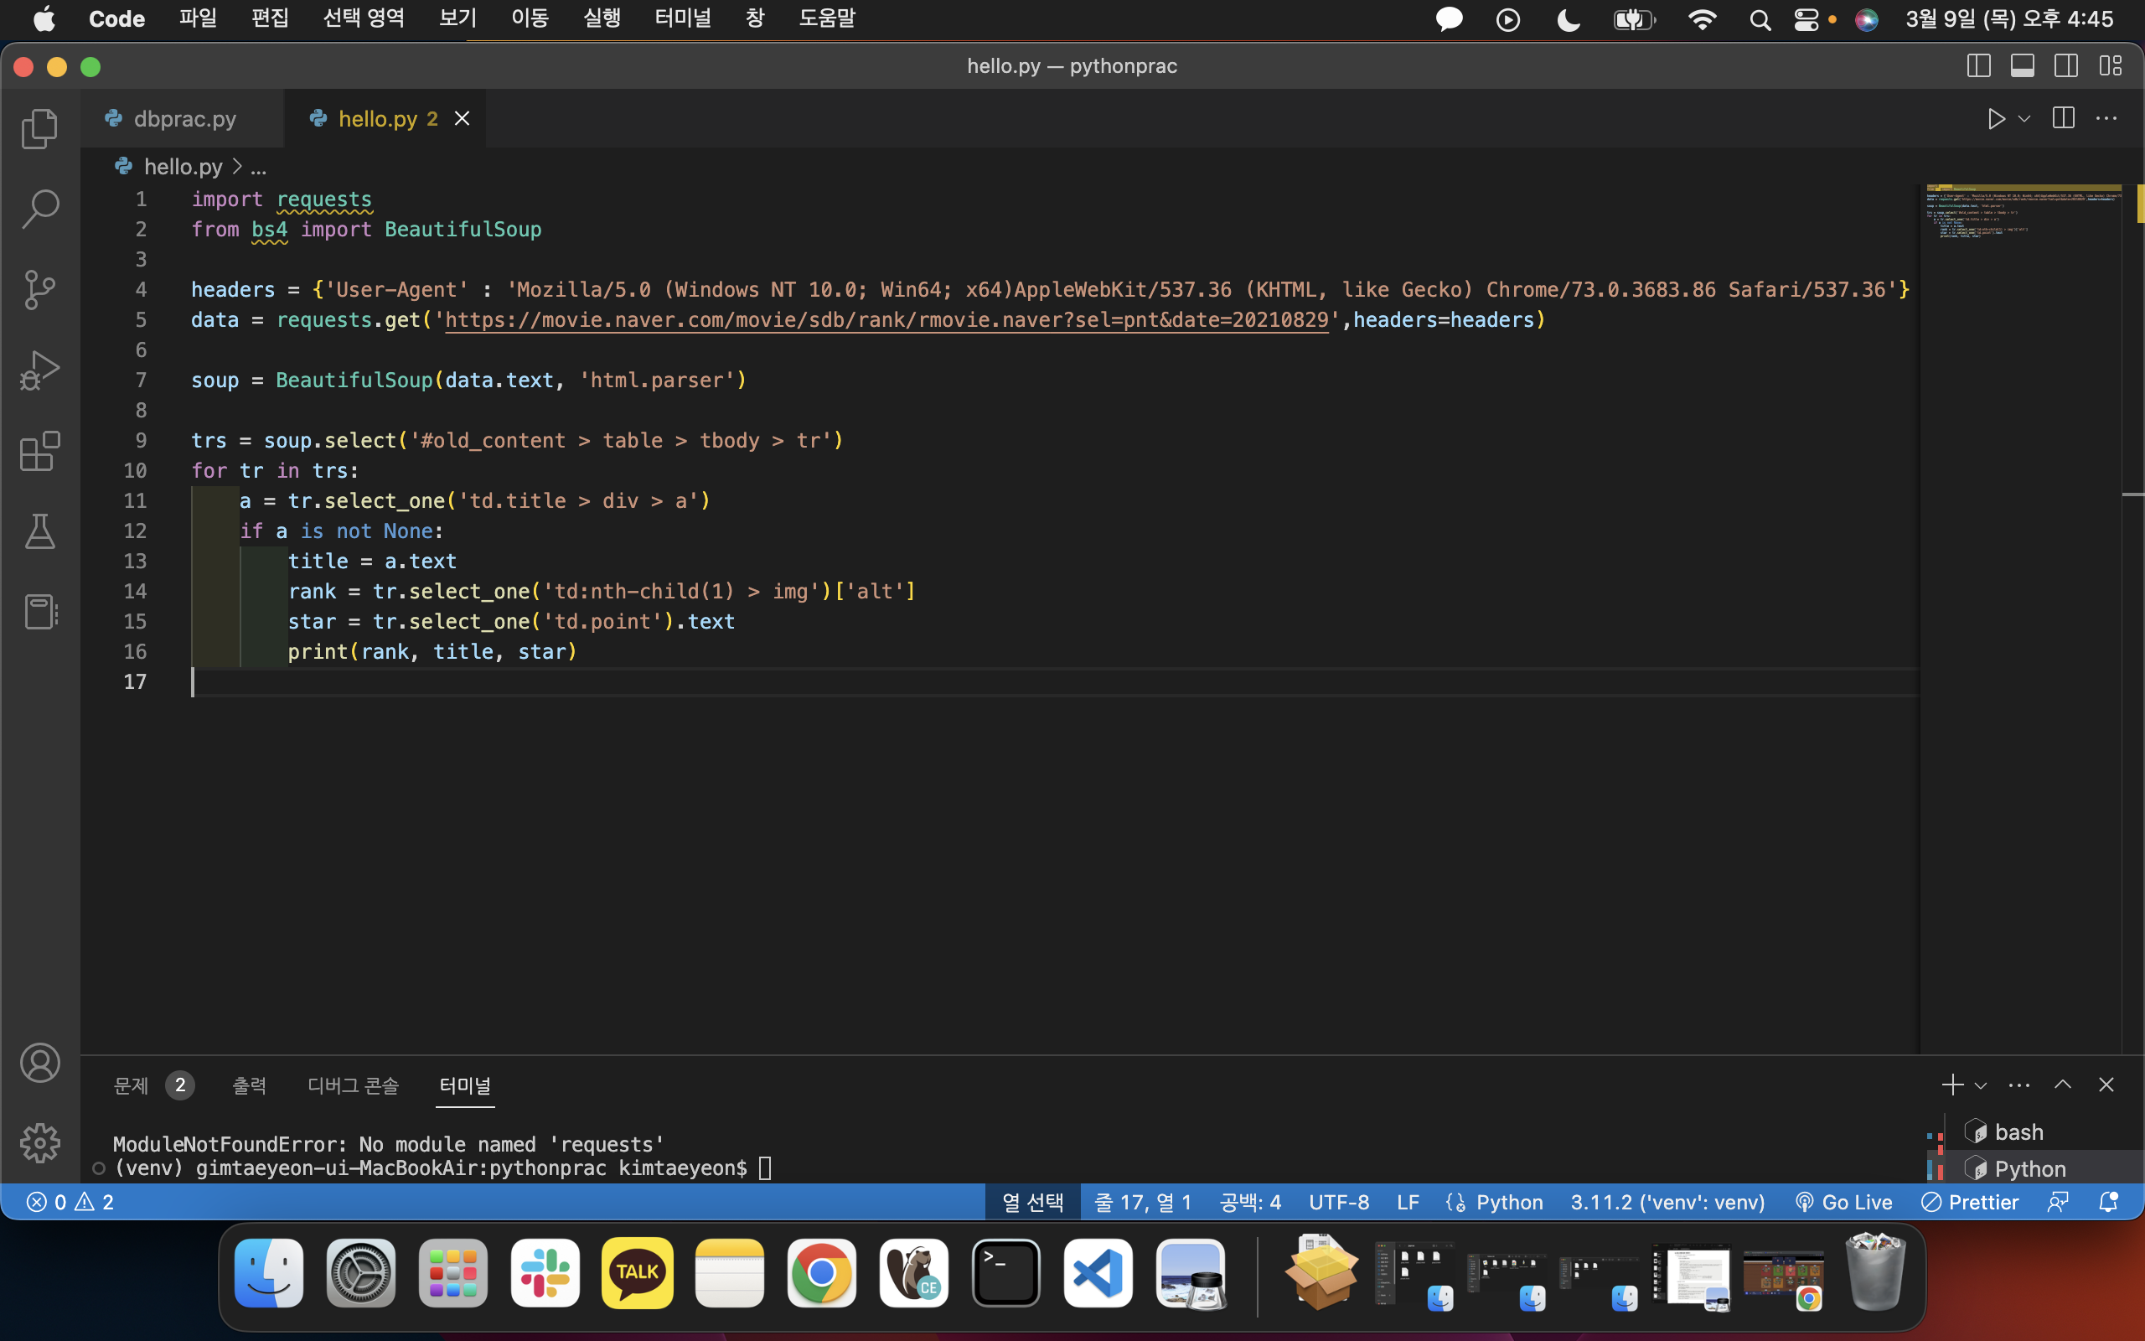
Task: Toggle the bottom panel visibility
Action: 2023,65
